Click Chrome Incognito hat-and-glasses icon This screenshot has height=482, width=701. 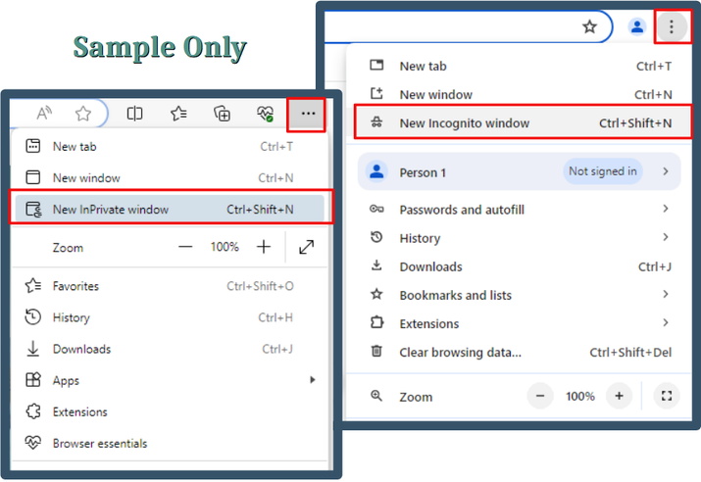[376, 121]
